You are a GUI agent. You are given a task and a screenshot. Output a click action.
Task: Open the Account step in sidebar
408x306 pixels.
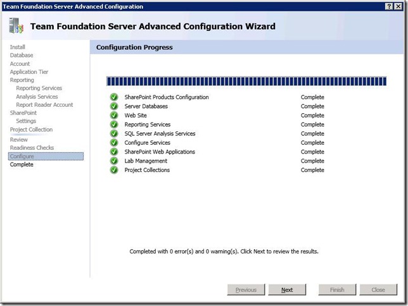point(20,64)
